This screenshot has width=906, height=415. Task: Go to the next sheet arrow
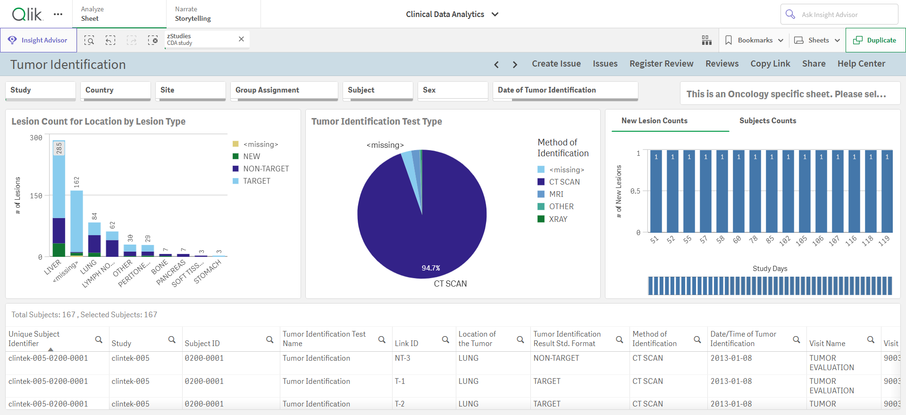(x=515, y=64)
